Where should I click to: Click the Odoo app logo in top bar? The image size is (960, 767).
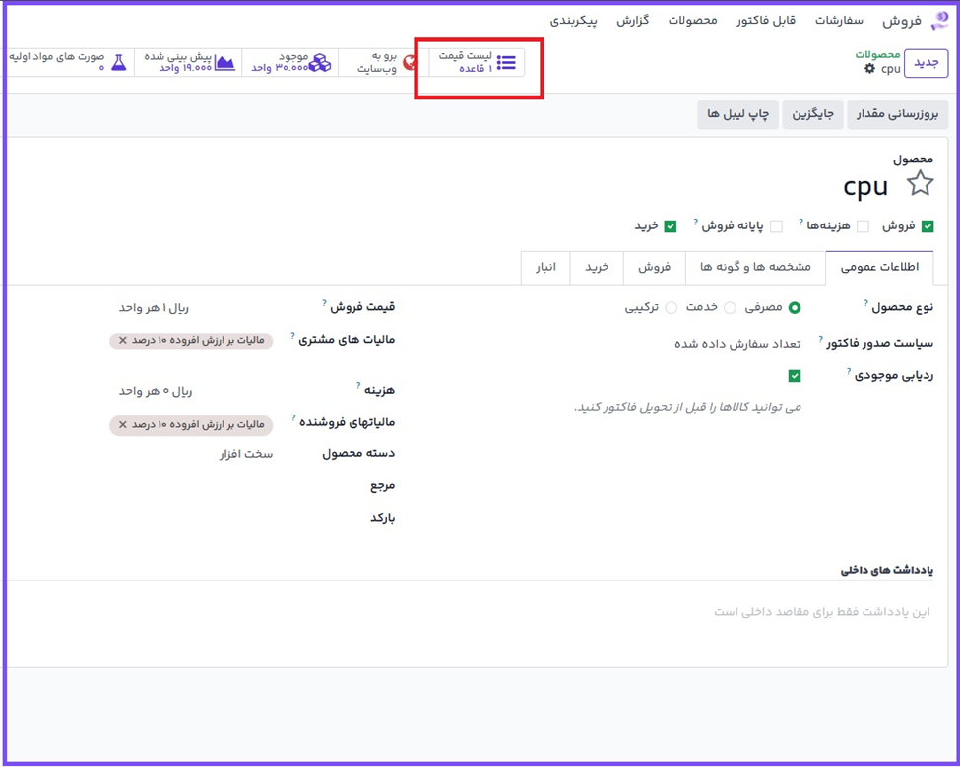(939, 21)
